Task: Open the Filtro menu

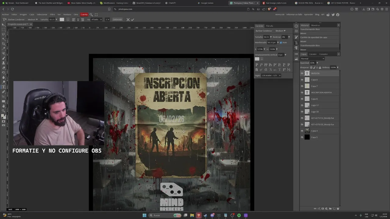Action: coord(52,15)
